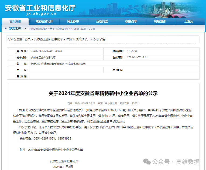
Task: Click the WeChat logo in the watermark
Action: 147,162
